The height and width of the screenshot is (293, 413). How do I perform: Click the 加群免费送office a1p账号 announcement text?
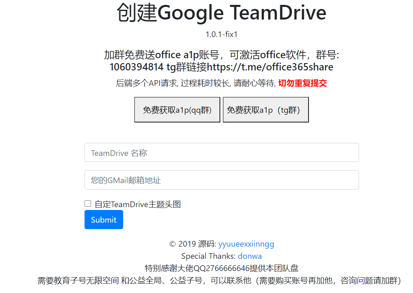[x=222, y=61]
